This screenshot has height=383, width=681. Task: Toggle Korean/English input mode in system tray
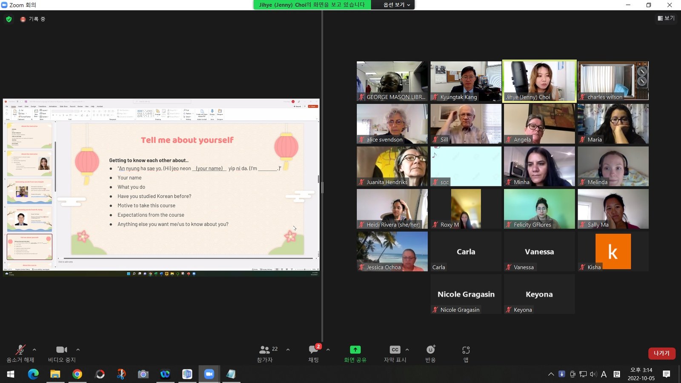[616, 374]
